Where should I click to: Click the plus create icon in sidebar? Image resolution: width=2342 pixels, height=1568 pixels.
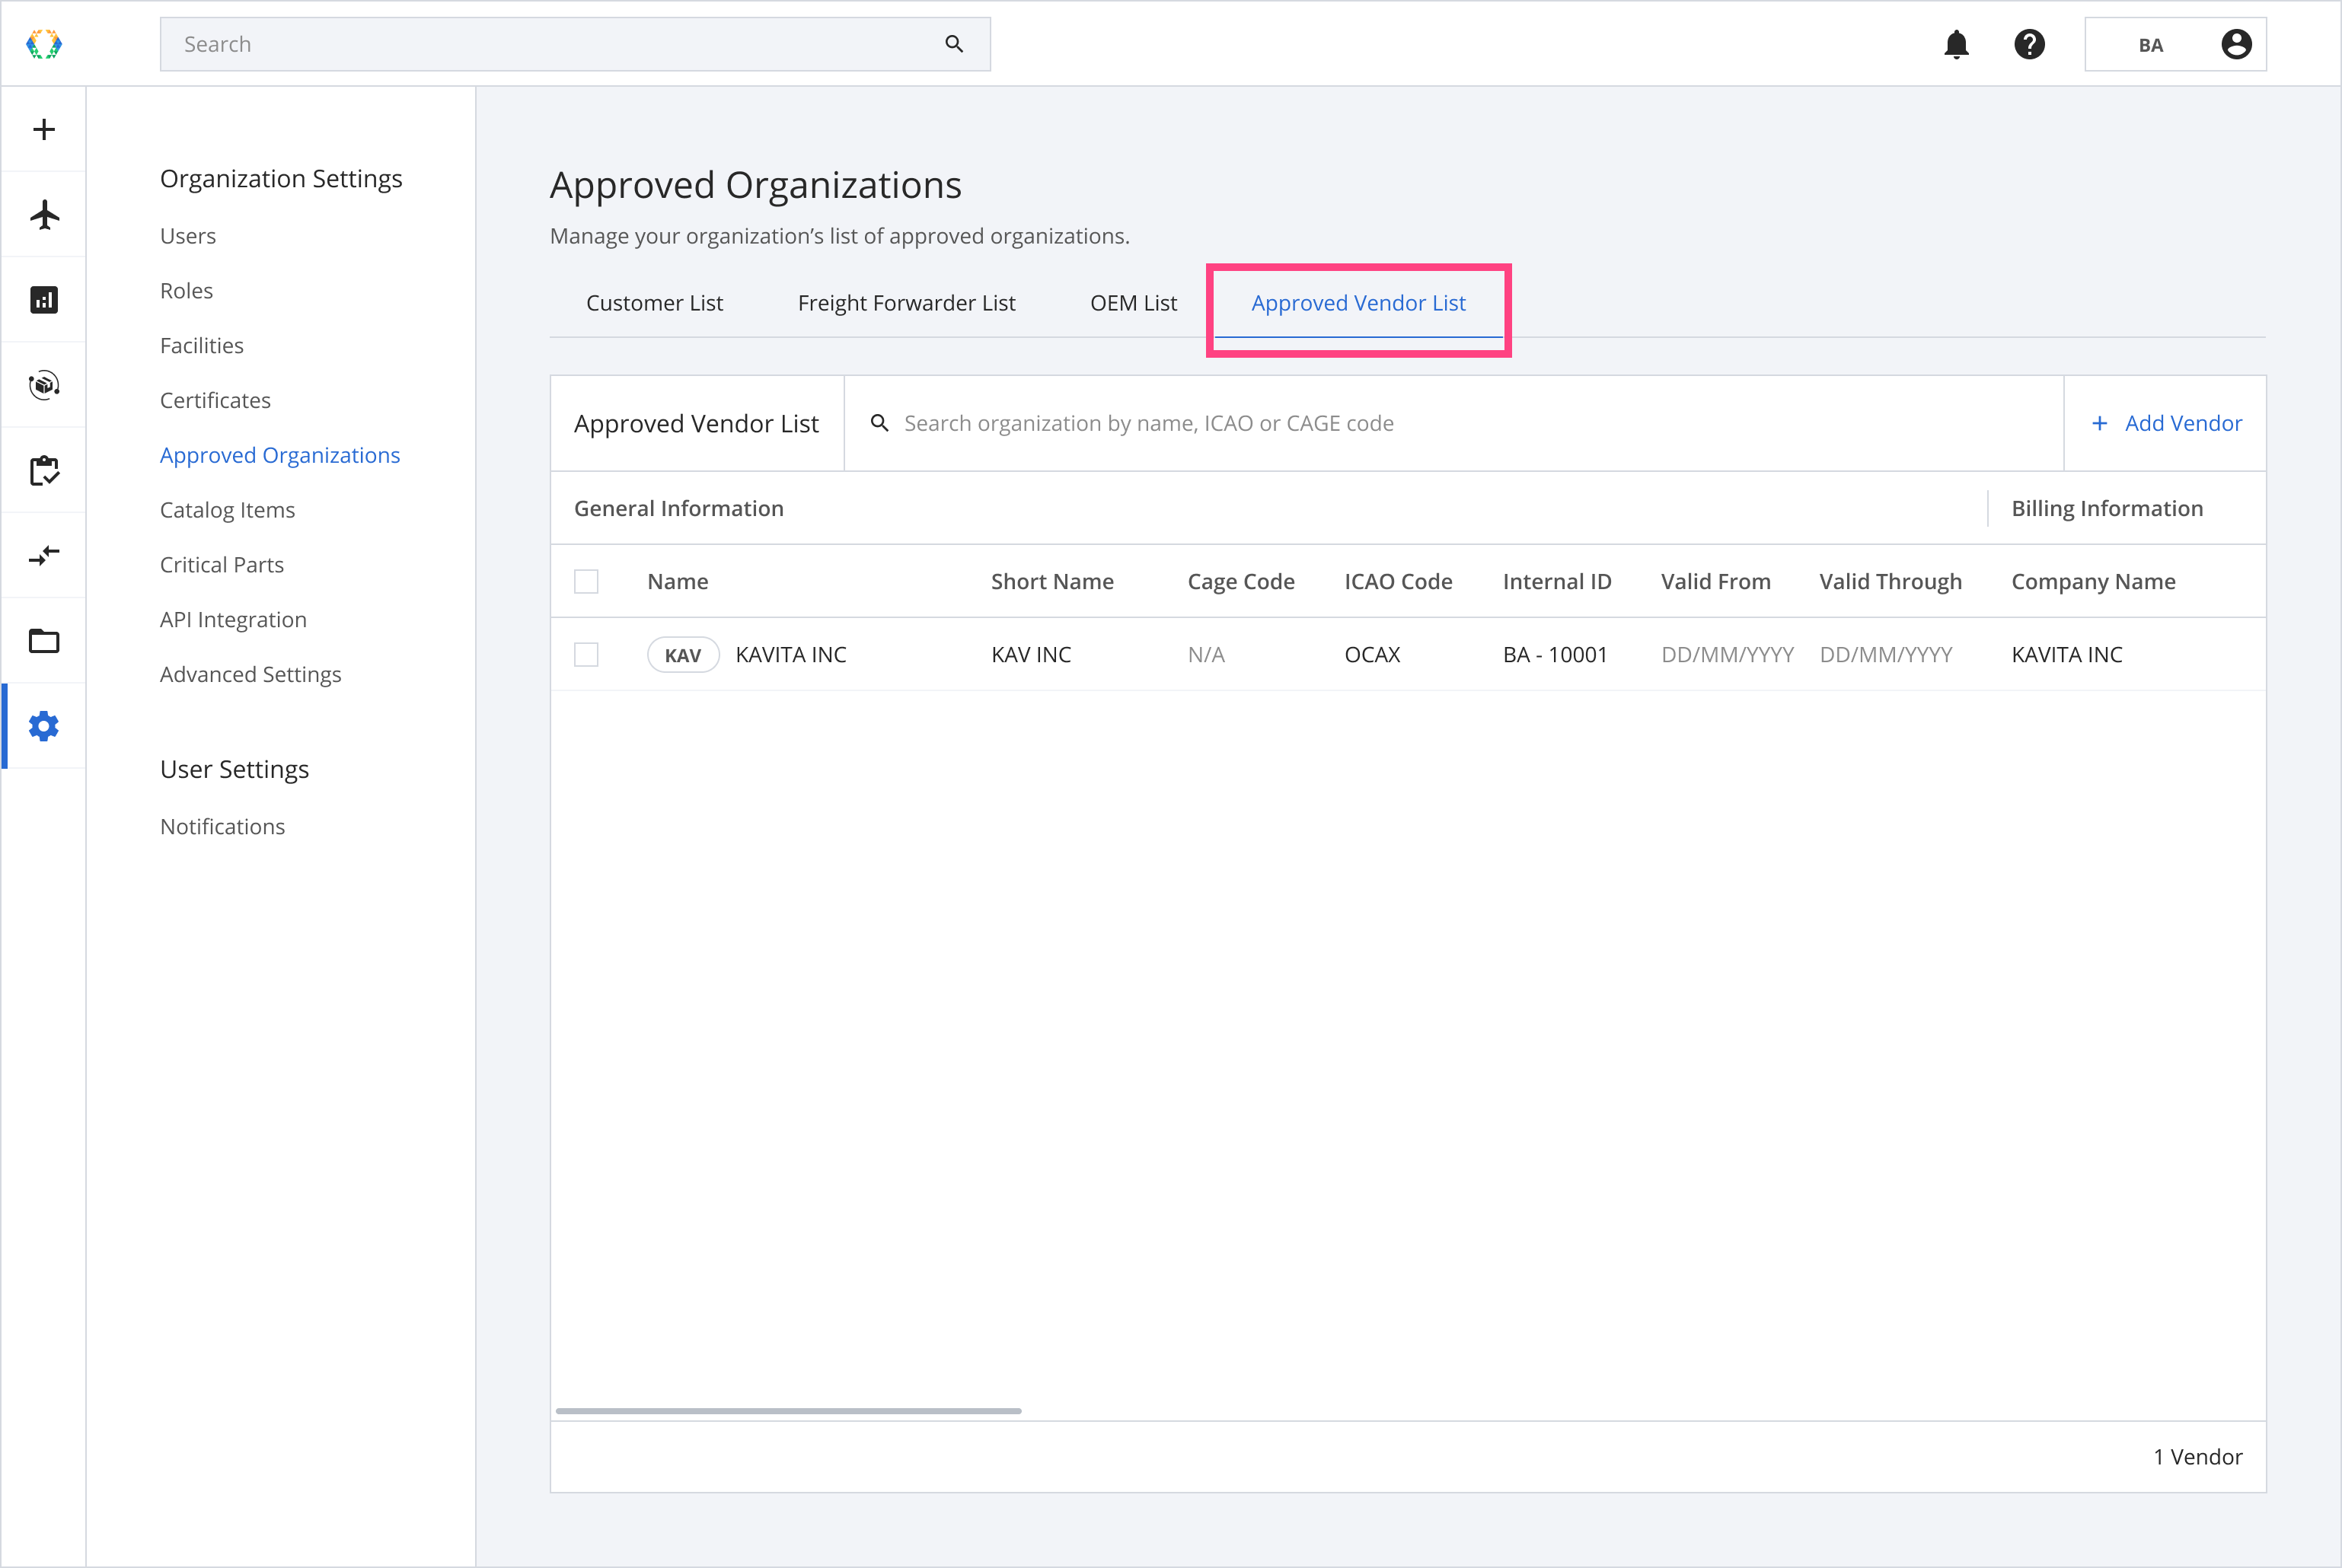(44, 129)
